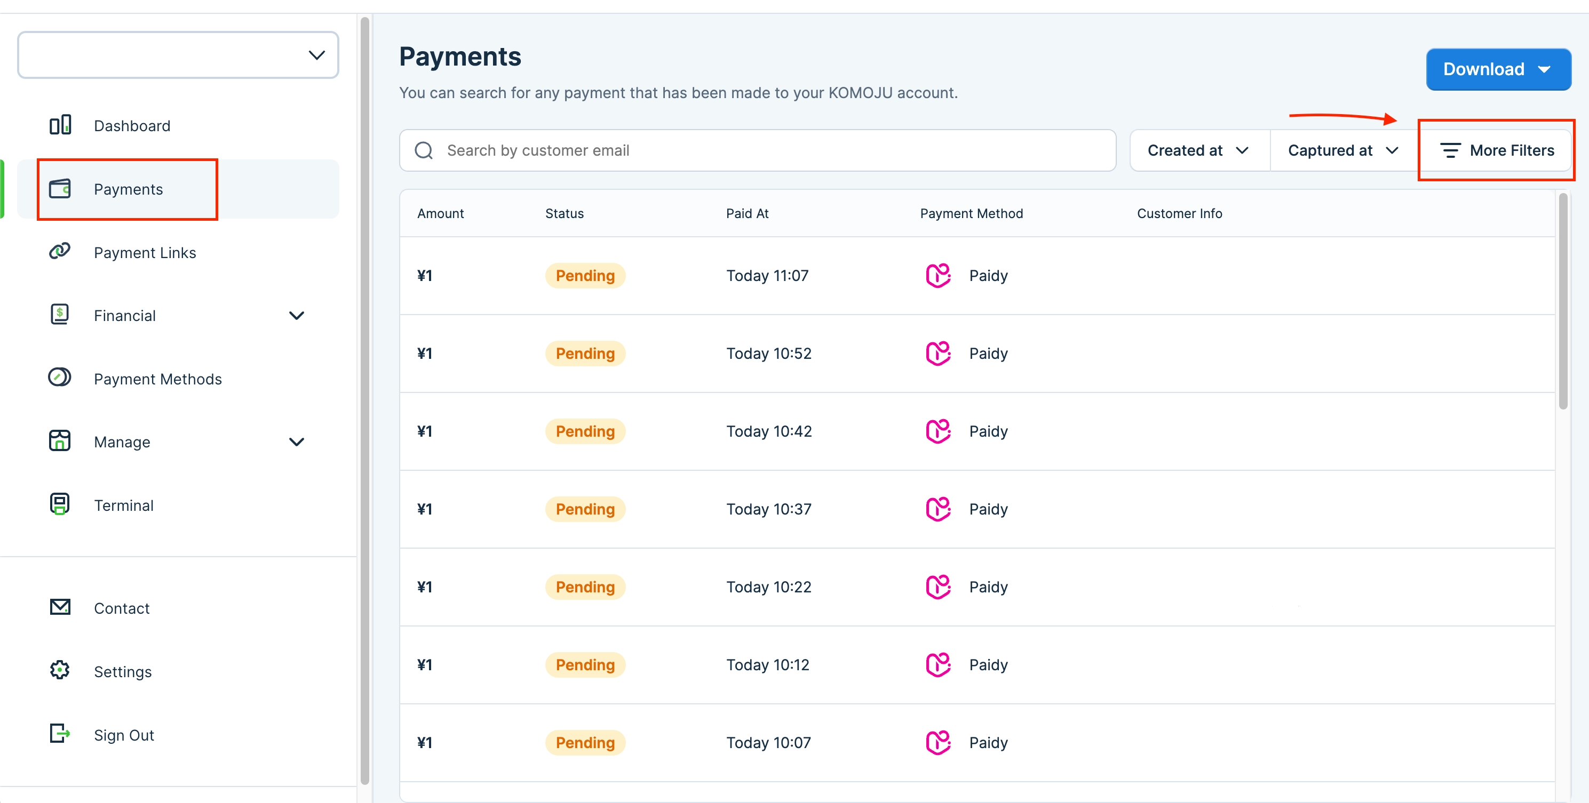Screen dimensions: 1589x803
Task: Click the Today 10:52 paid time
Action: coord(768,353)
